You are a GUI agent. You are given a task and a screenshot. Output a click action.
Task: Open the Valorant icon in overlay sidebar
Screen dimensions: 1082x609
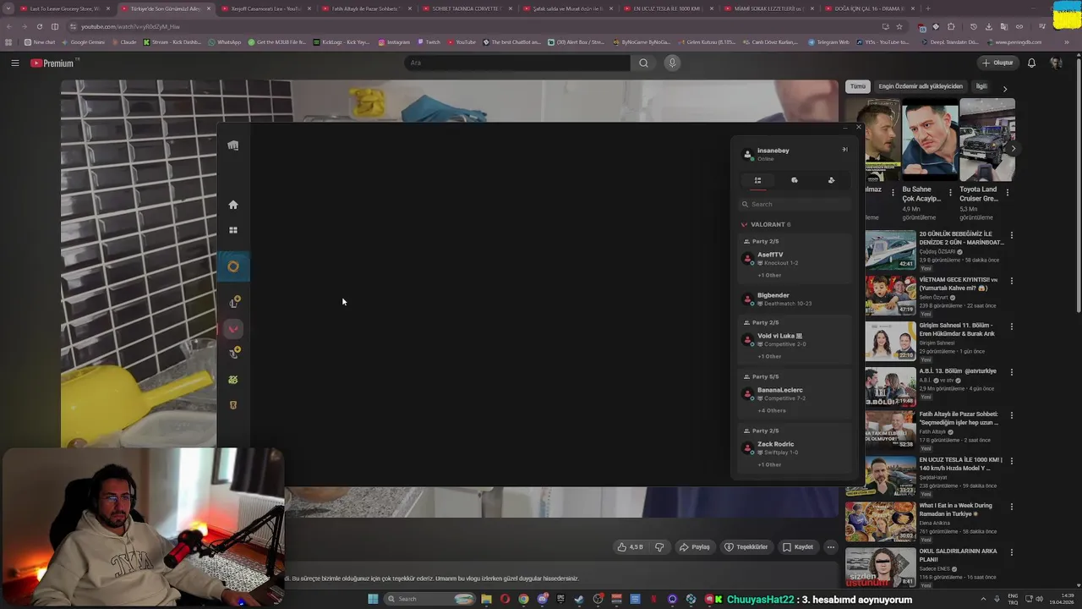(233, 329)
